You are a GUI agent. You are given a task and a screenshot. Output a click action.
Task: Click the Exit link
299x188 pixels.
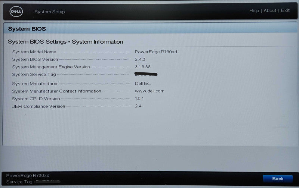pyautogui.click(x=285, y=10)
